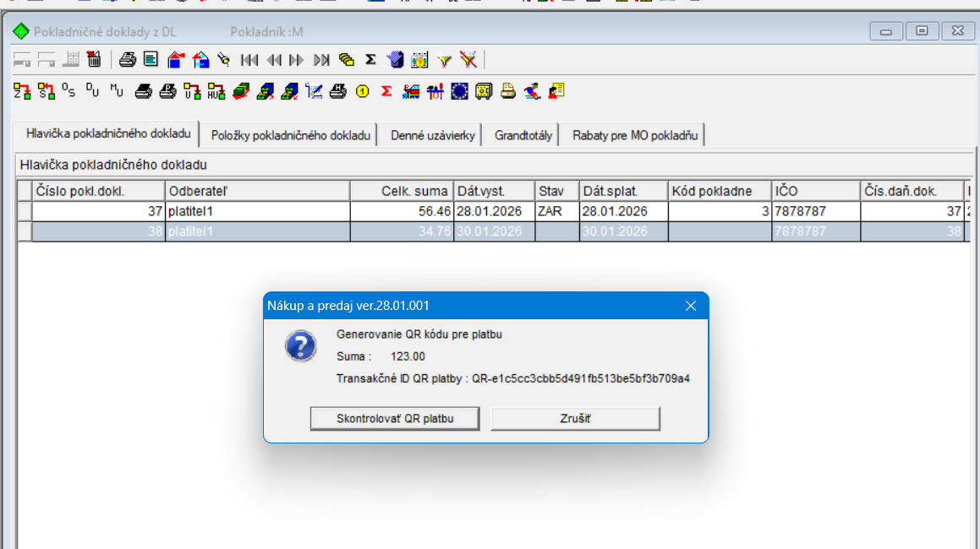Viewport: 980px width, 549px height.
Task: Click the yellow coin icon with number 1
Action: pos(363,91)
